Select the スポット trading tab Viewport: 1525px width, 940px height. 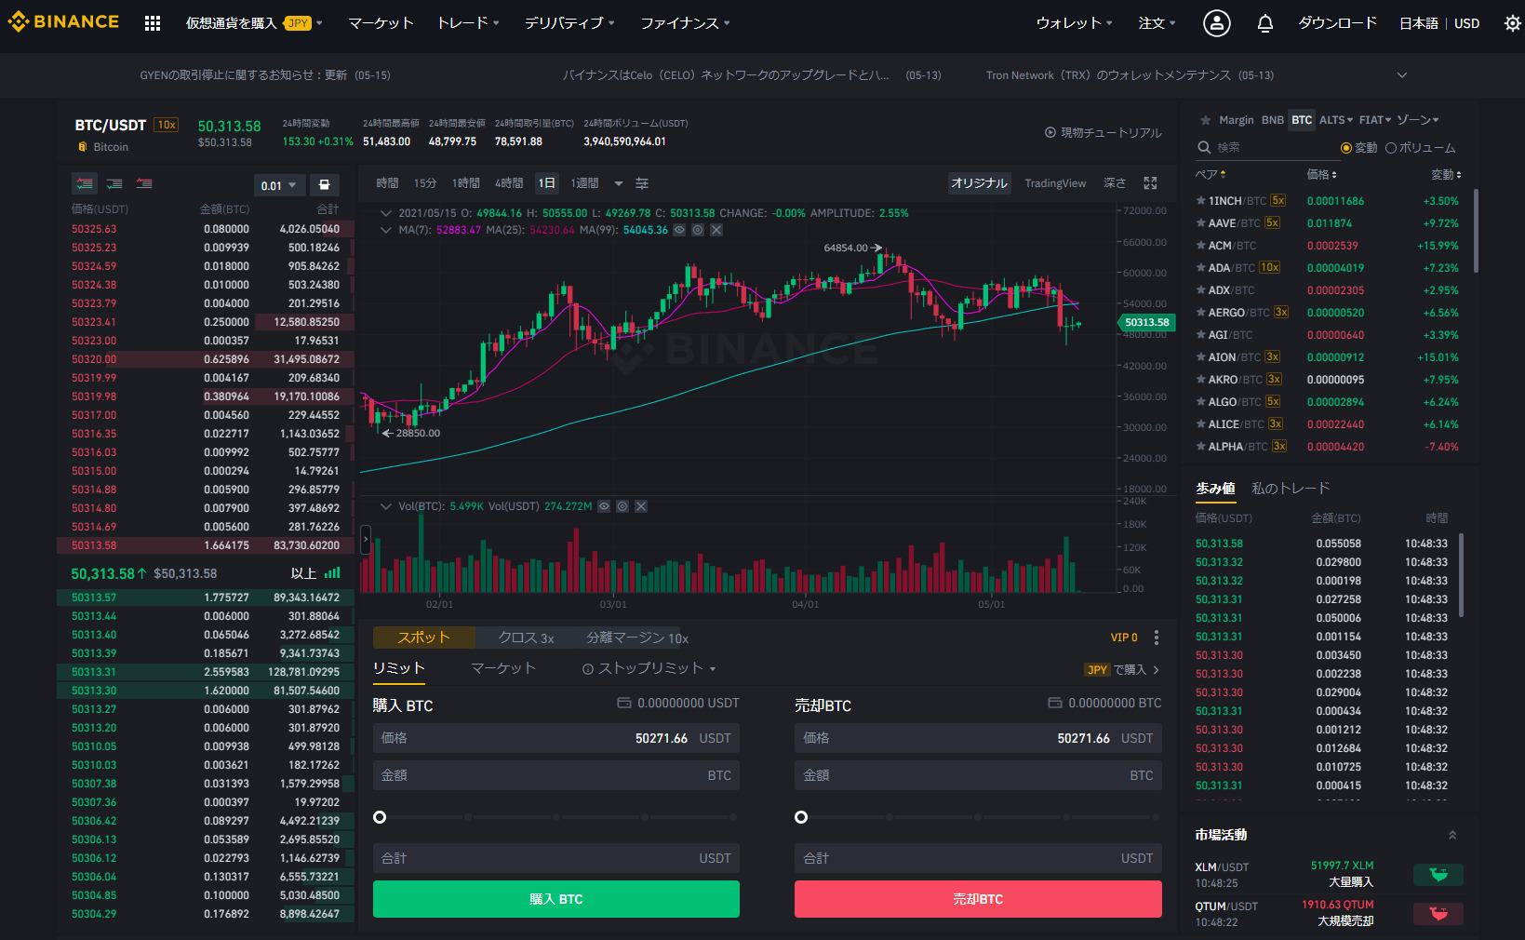(x=423, y=638)
